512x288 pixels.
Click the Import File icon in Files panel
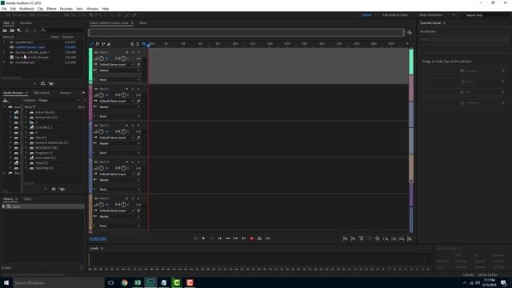(12, 30)
